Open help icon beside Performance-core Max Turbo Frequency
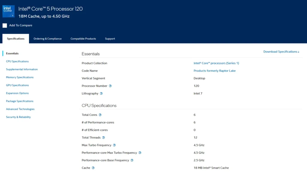This screenshot has height=172, width=307. tap(140, 153)
